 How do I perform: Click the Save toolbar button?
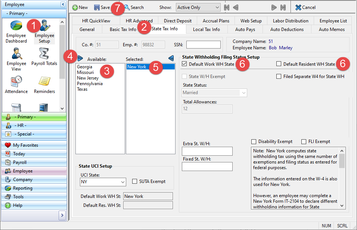[102, 7]
